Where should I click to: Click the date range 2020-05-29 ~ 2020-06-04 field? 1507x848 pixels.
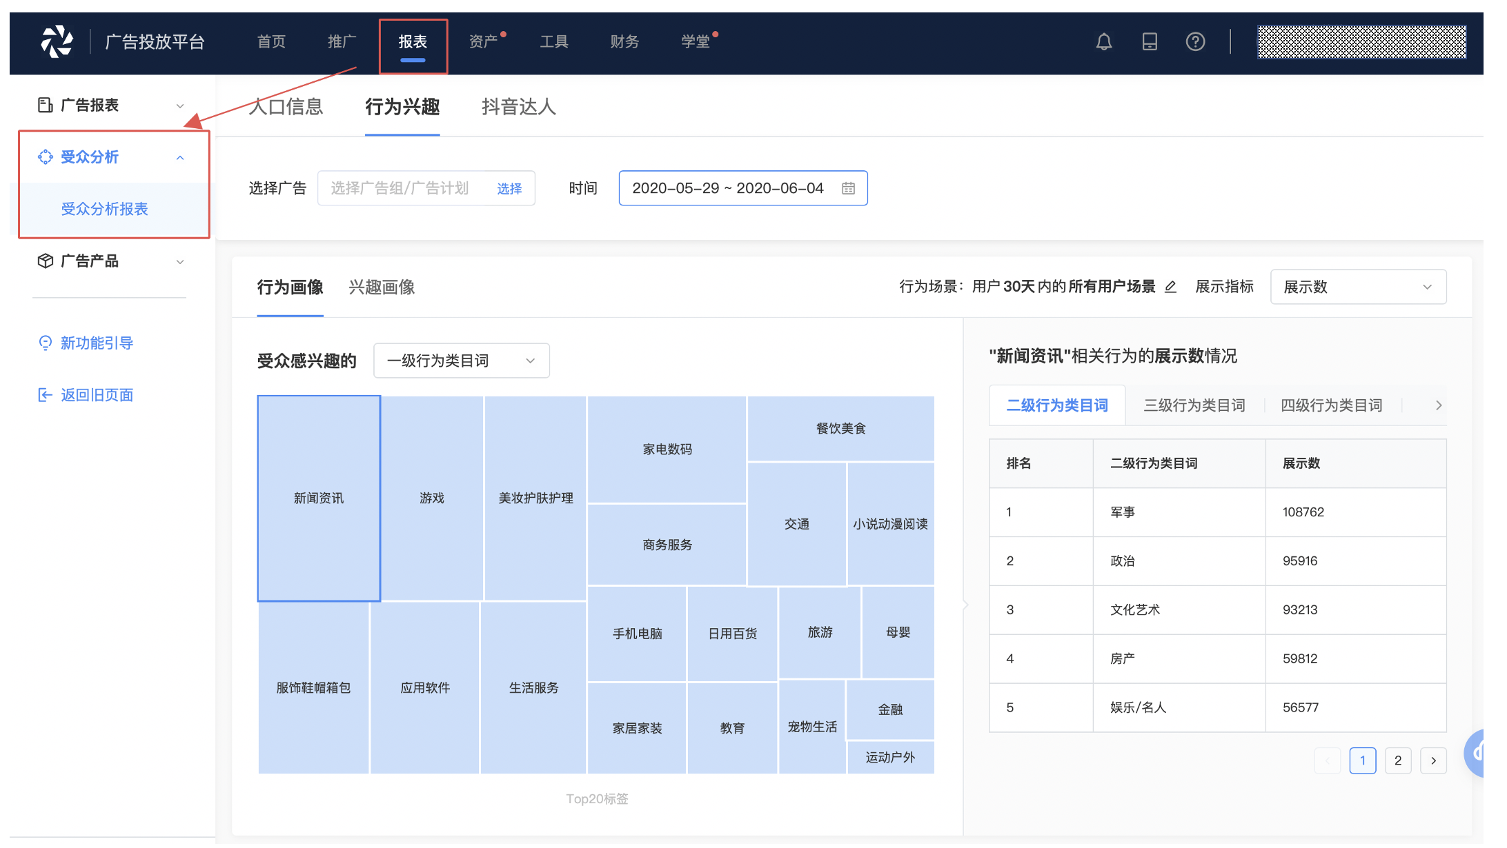[742, 188]
